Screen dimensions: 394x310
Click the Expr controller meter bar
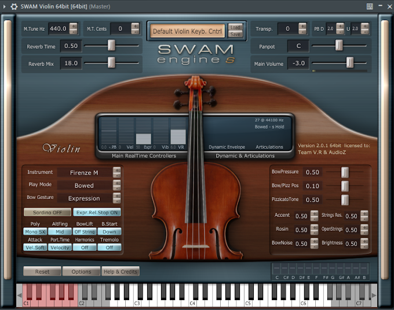[144, 131]
